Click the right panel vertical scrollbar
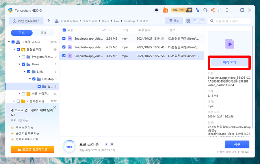 [x=252, y=77]
